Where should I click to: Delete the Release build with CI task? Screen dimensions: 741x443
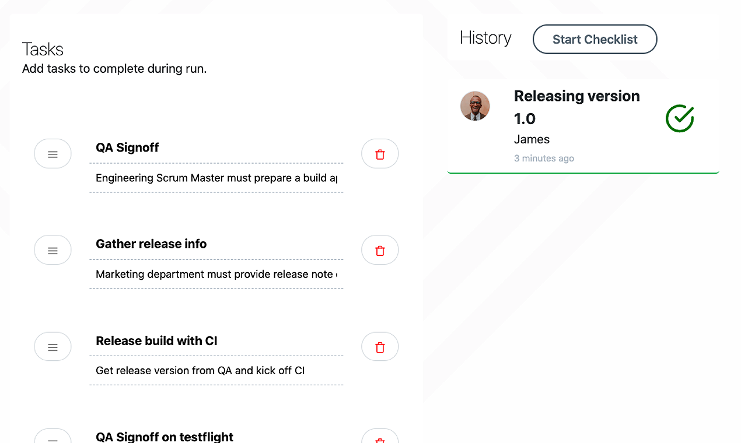click(380, 346)
